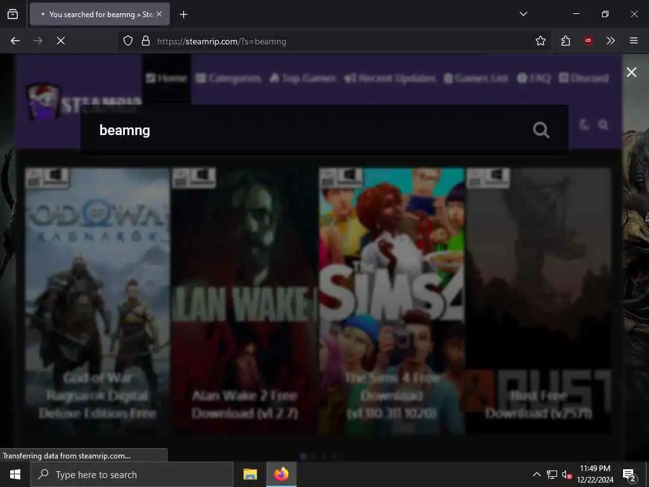Open network status tray icon
The image size is (649, 487).
(552, 474)
